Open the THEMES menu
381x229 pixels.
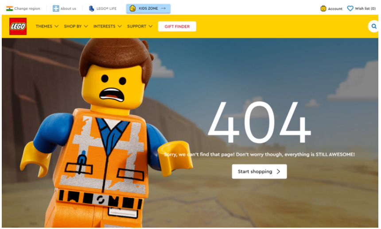pos(47,26)
